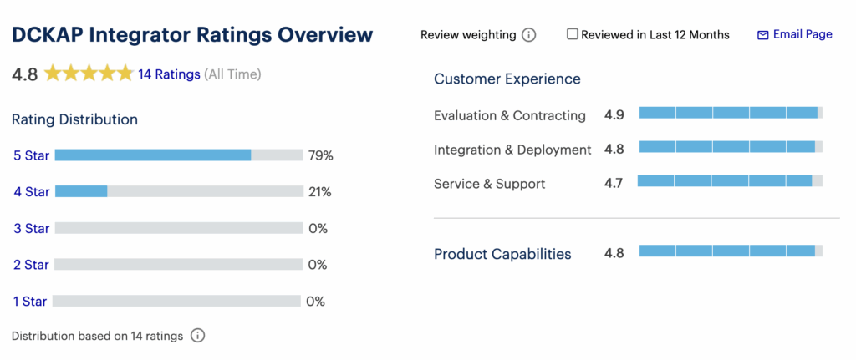Screen dimensions: 856x360
Task: Click the 5 Star 79% distribution bar
Action: click(x=178, y=155)
